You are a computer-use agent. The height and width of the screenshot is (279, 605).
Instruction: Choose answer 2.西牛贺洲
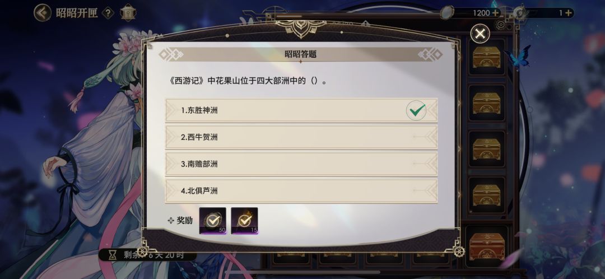pos(301,137)
